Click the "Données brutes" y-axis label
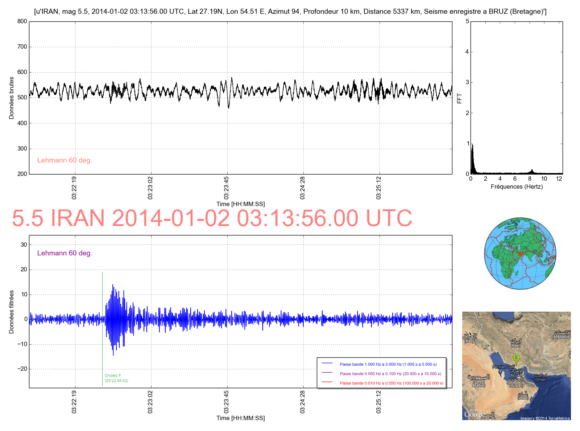Screen dimensions: 580x431 [x=12, y=98]
